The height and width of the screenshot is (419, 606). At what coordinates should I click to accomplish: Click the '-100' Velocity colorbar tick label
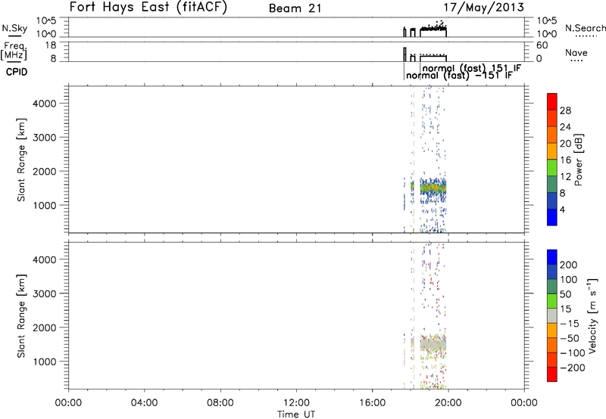(x=573, y=352)
